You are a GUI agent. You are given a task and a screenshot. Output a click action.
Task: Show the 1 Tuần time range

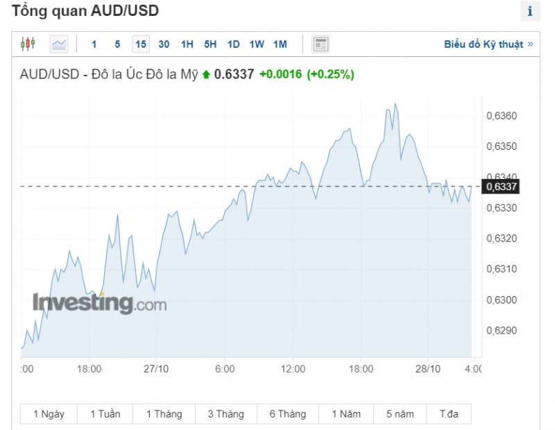click(x=105, y=414)
